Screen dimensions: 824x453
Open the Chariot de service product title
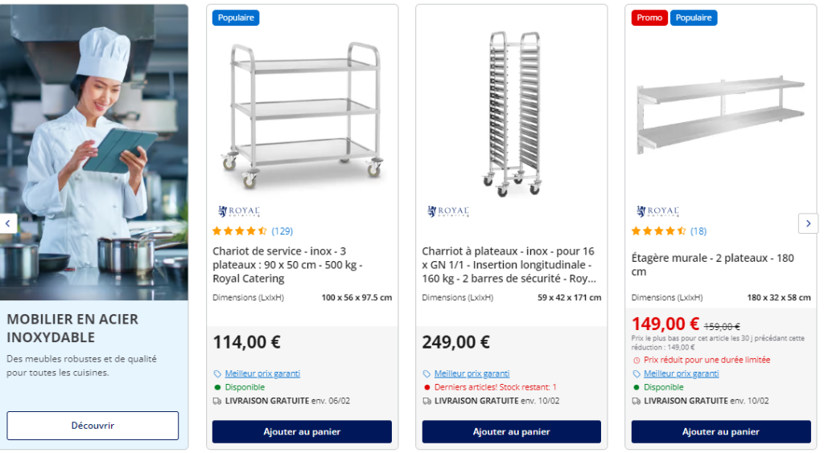[287, 264]
